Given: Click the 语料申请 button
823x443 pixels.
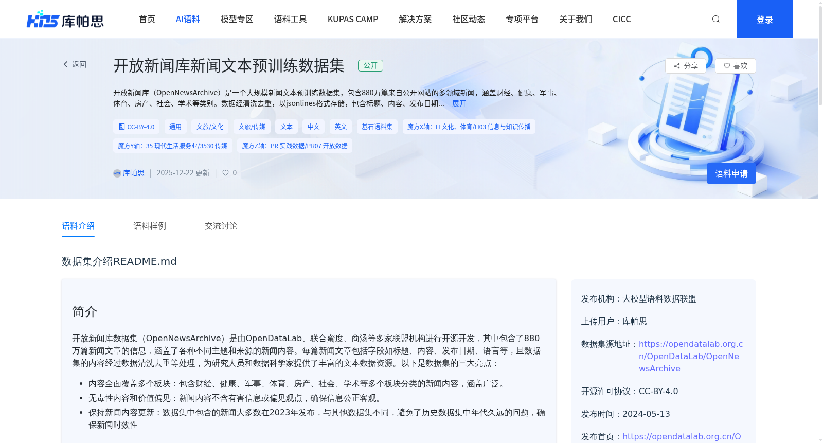Looking at the screenshot, I should point(731,173).
